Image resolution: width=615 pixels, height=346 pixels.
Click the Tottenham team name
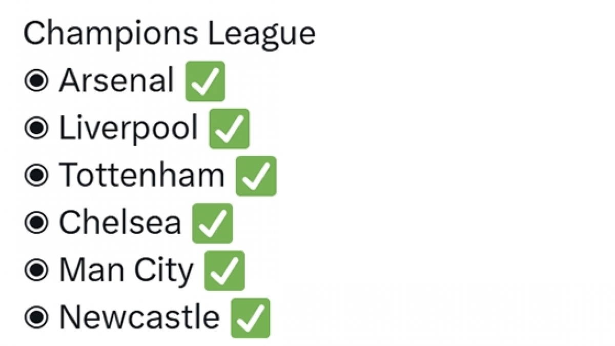141,176
